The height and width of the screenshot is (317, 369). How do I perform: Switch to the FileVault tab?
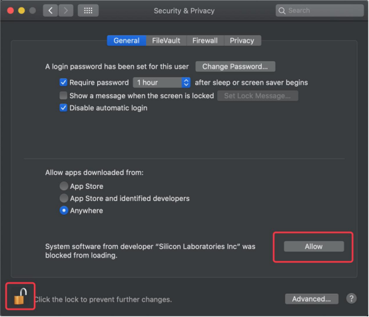166,41
